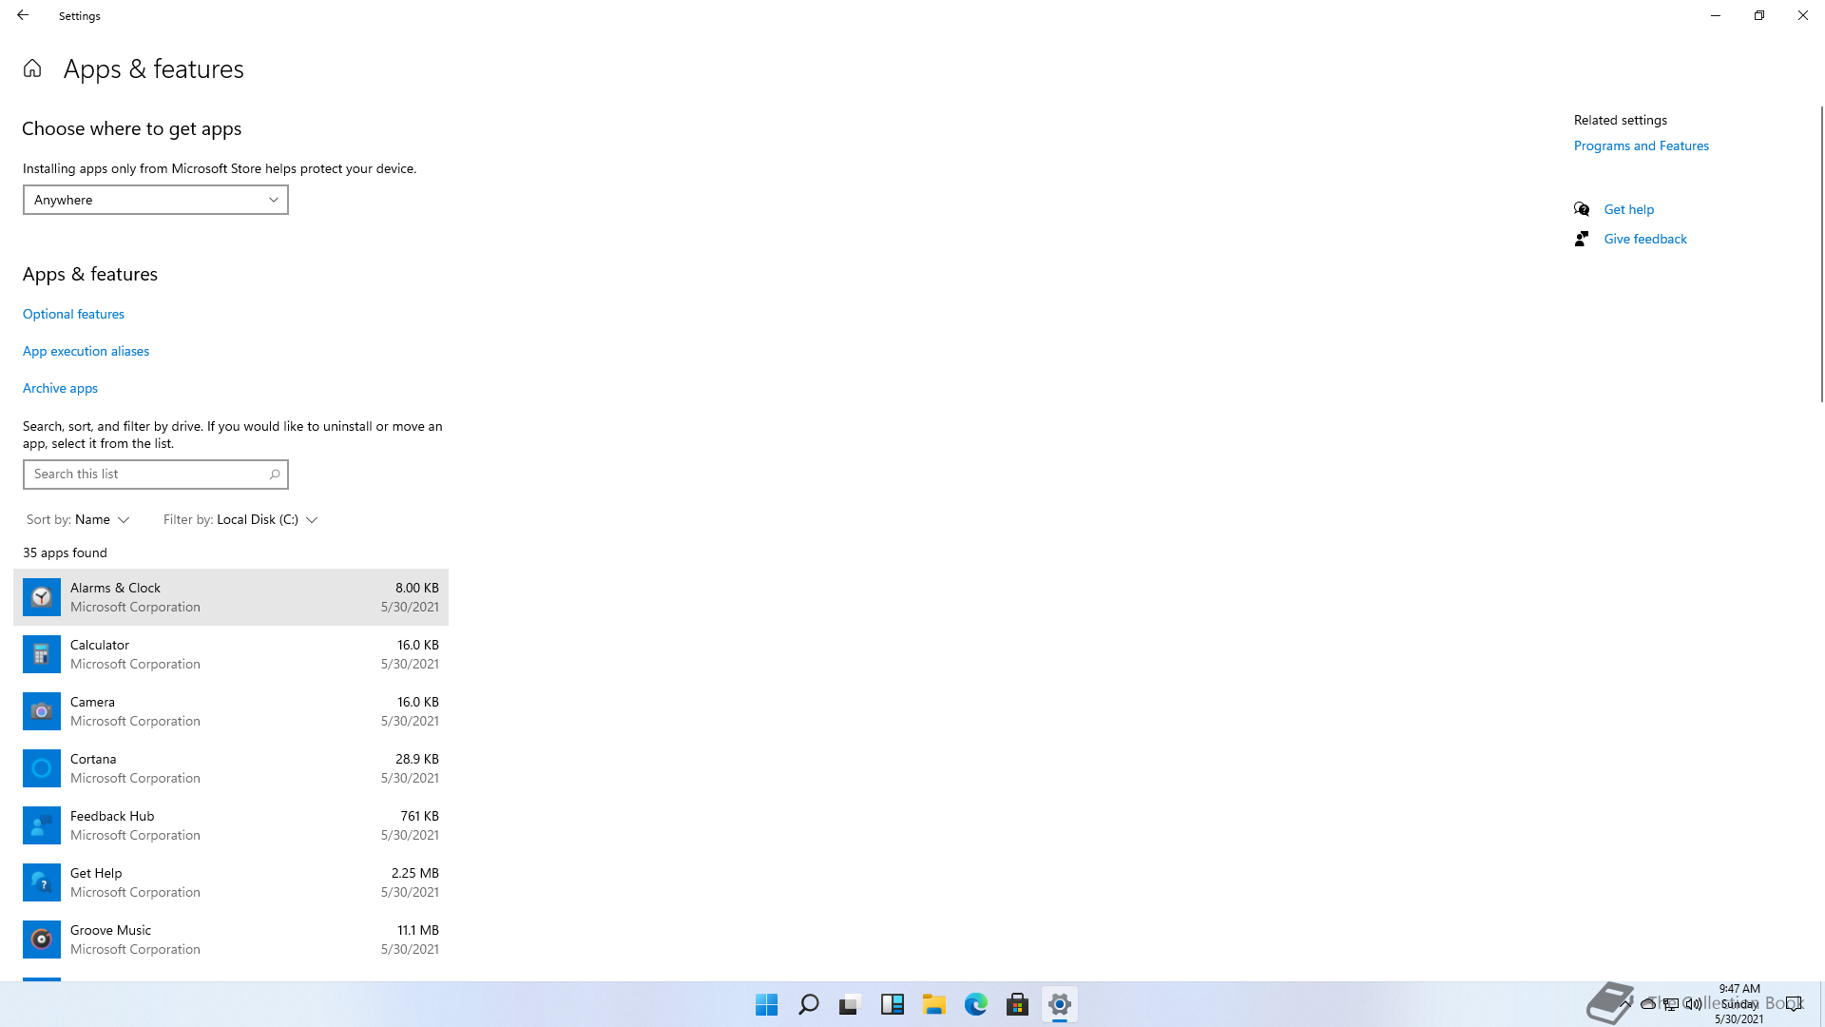Click the Give feedback person icon

[x=1582, y=239]
